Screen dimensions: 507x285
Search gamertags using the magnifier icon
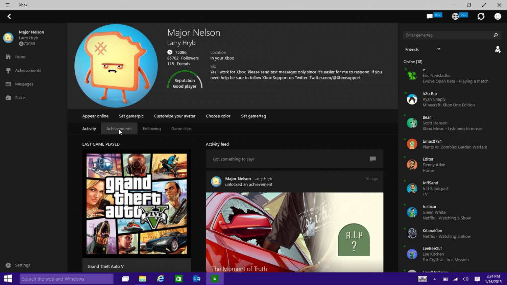495,35
